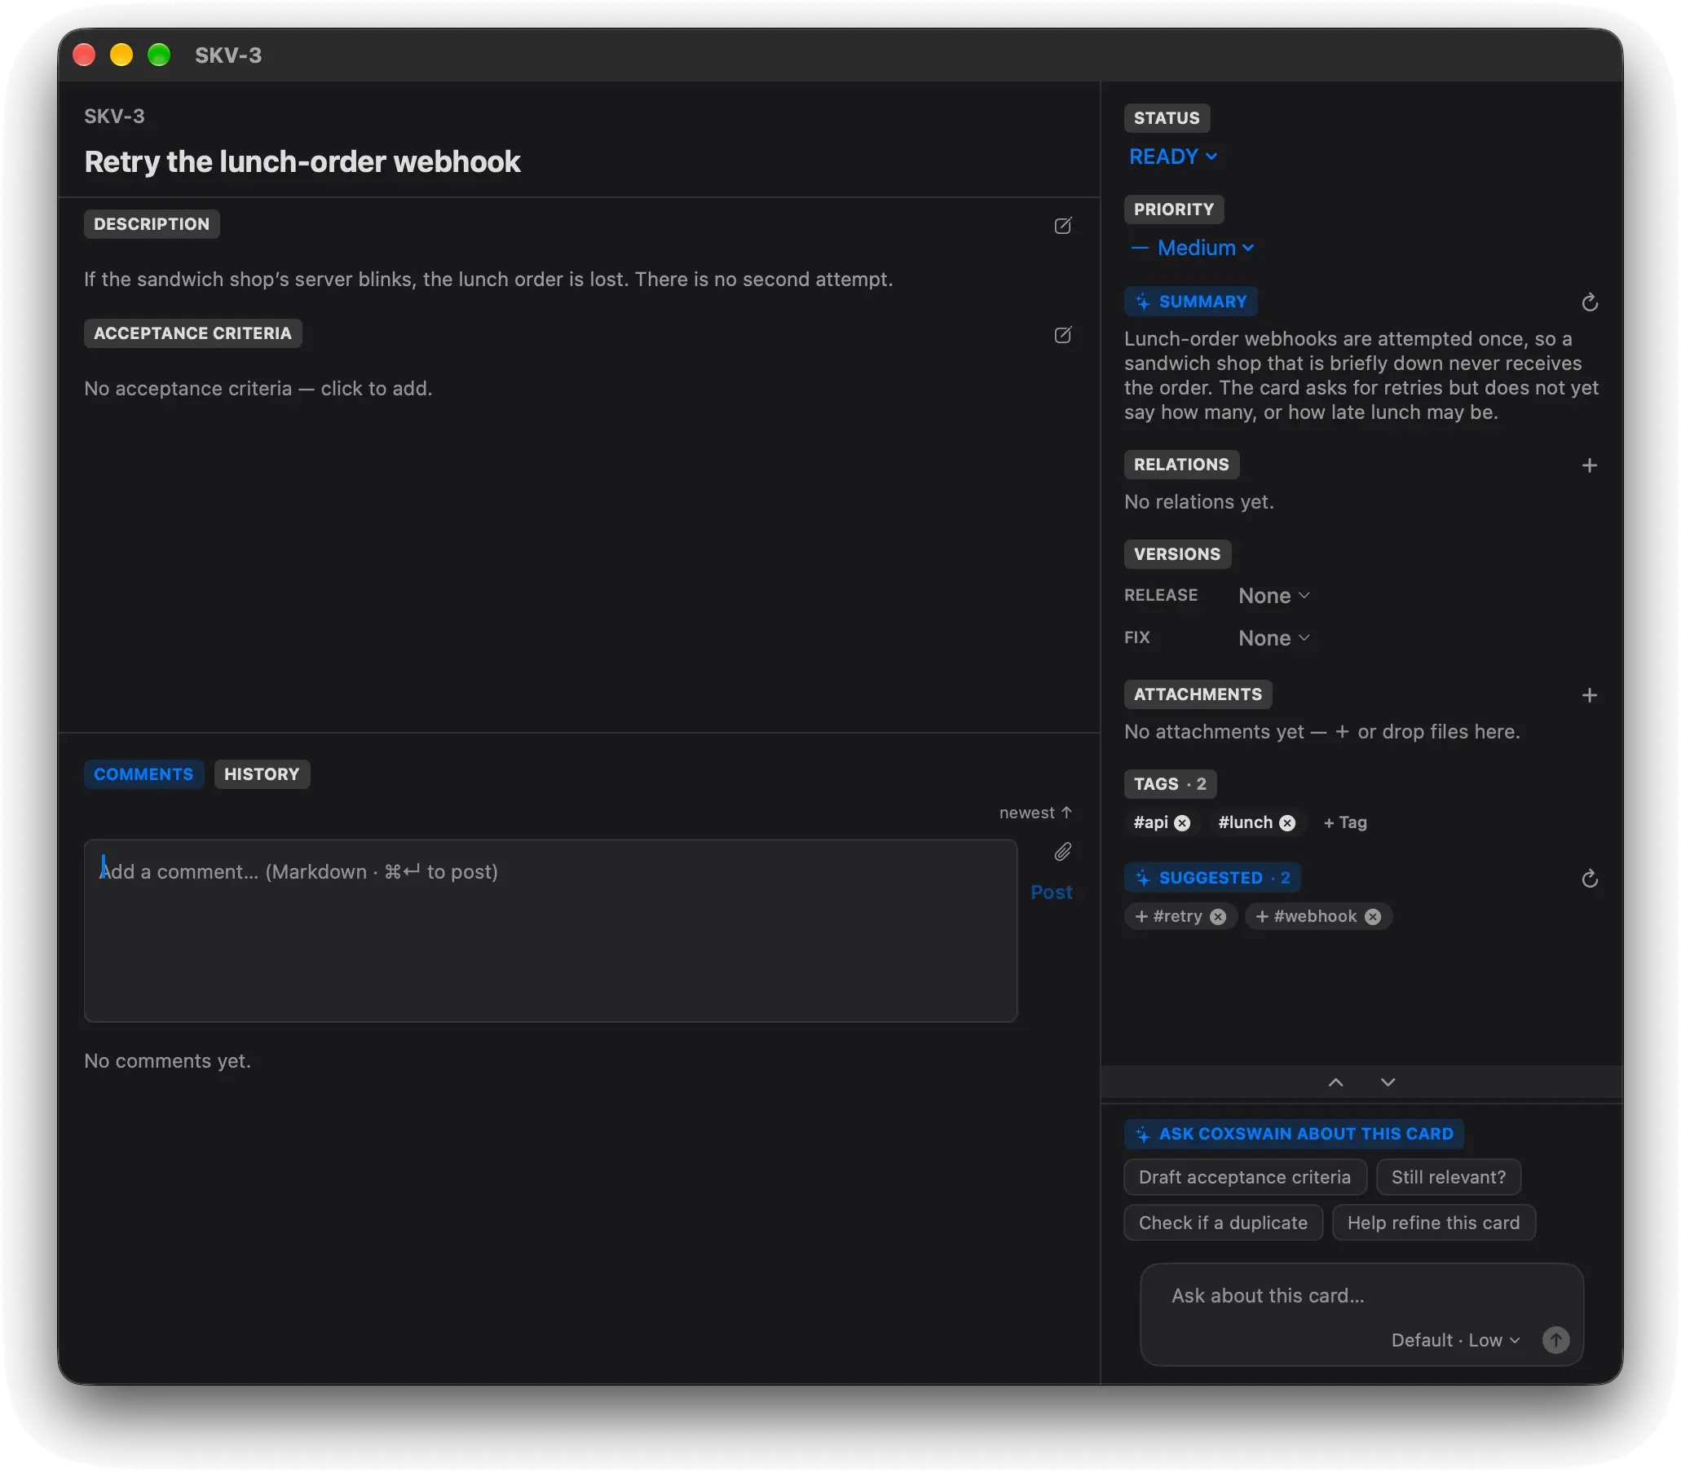Screen dimensions: 1681x1472
Task: Refresh the suggested tags
Action: pos(1589,879)
